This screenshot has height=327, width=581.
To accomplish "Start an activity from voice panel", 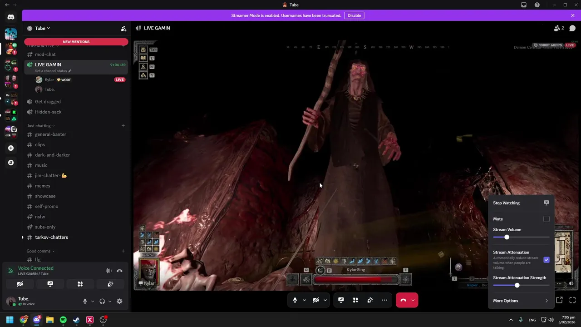I will 80,284.
